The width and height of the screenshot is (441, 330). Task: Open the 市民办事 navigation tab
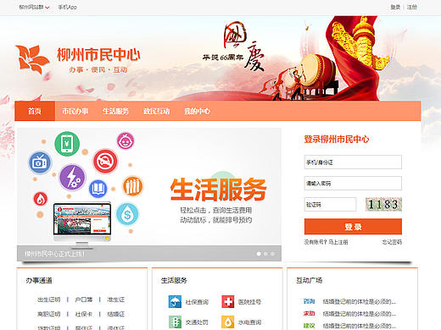click(75, 111)
